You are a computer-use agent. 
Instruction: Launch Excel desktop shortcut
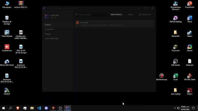pos(175,77)
